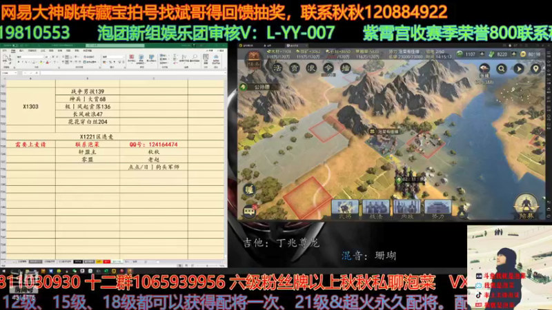This screenshot has height=310, width=552.
Task: Click the plus icon beside 1107 jade
Action: (482, 54)
